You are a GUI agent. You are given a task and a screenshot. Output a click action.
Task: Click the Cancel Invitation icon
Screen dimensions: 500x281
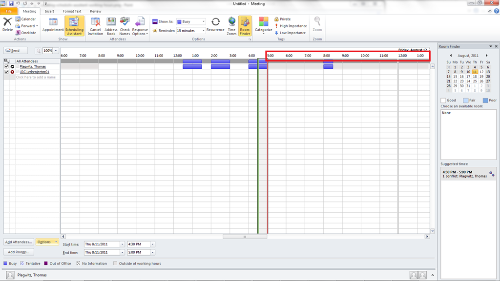(x=95, y=25)
